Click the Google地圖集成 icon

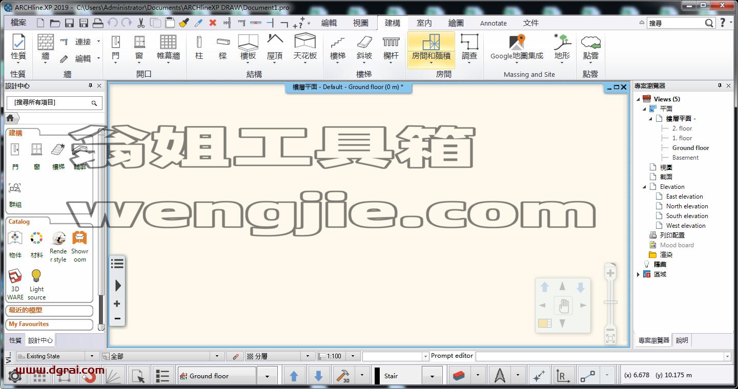coord(517,42)
